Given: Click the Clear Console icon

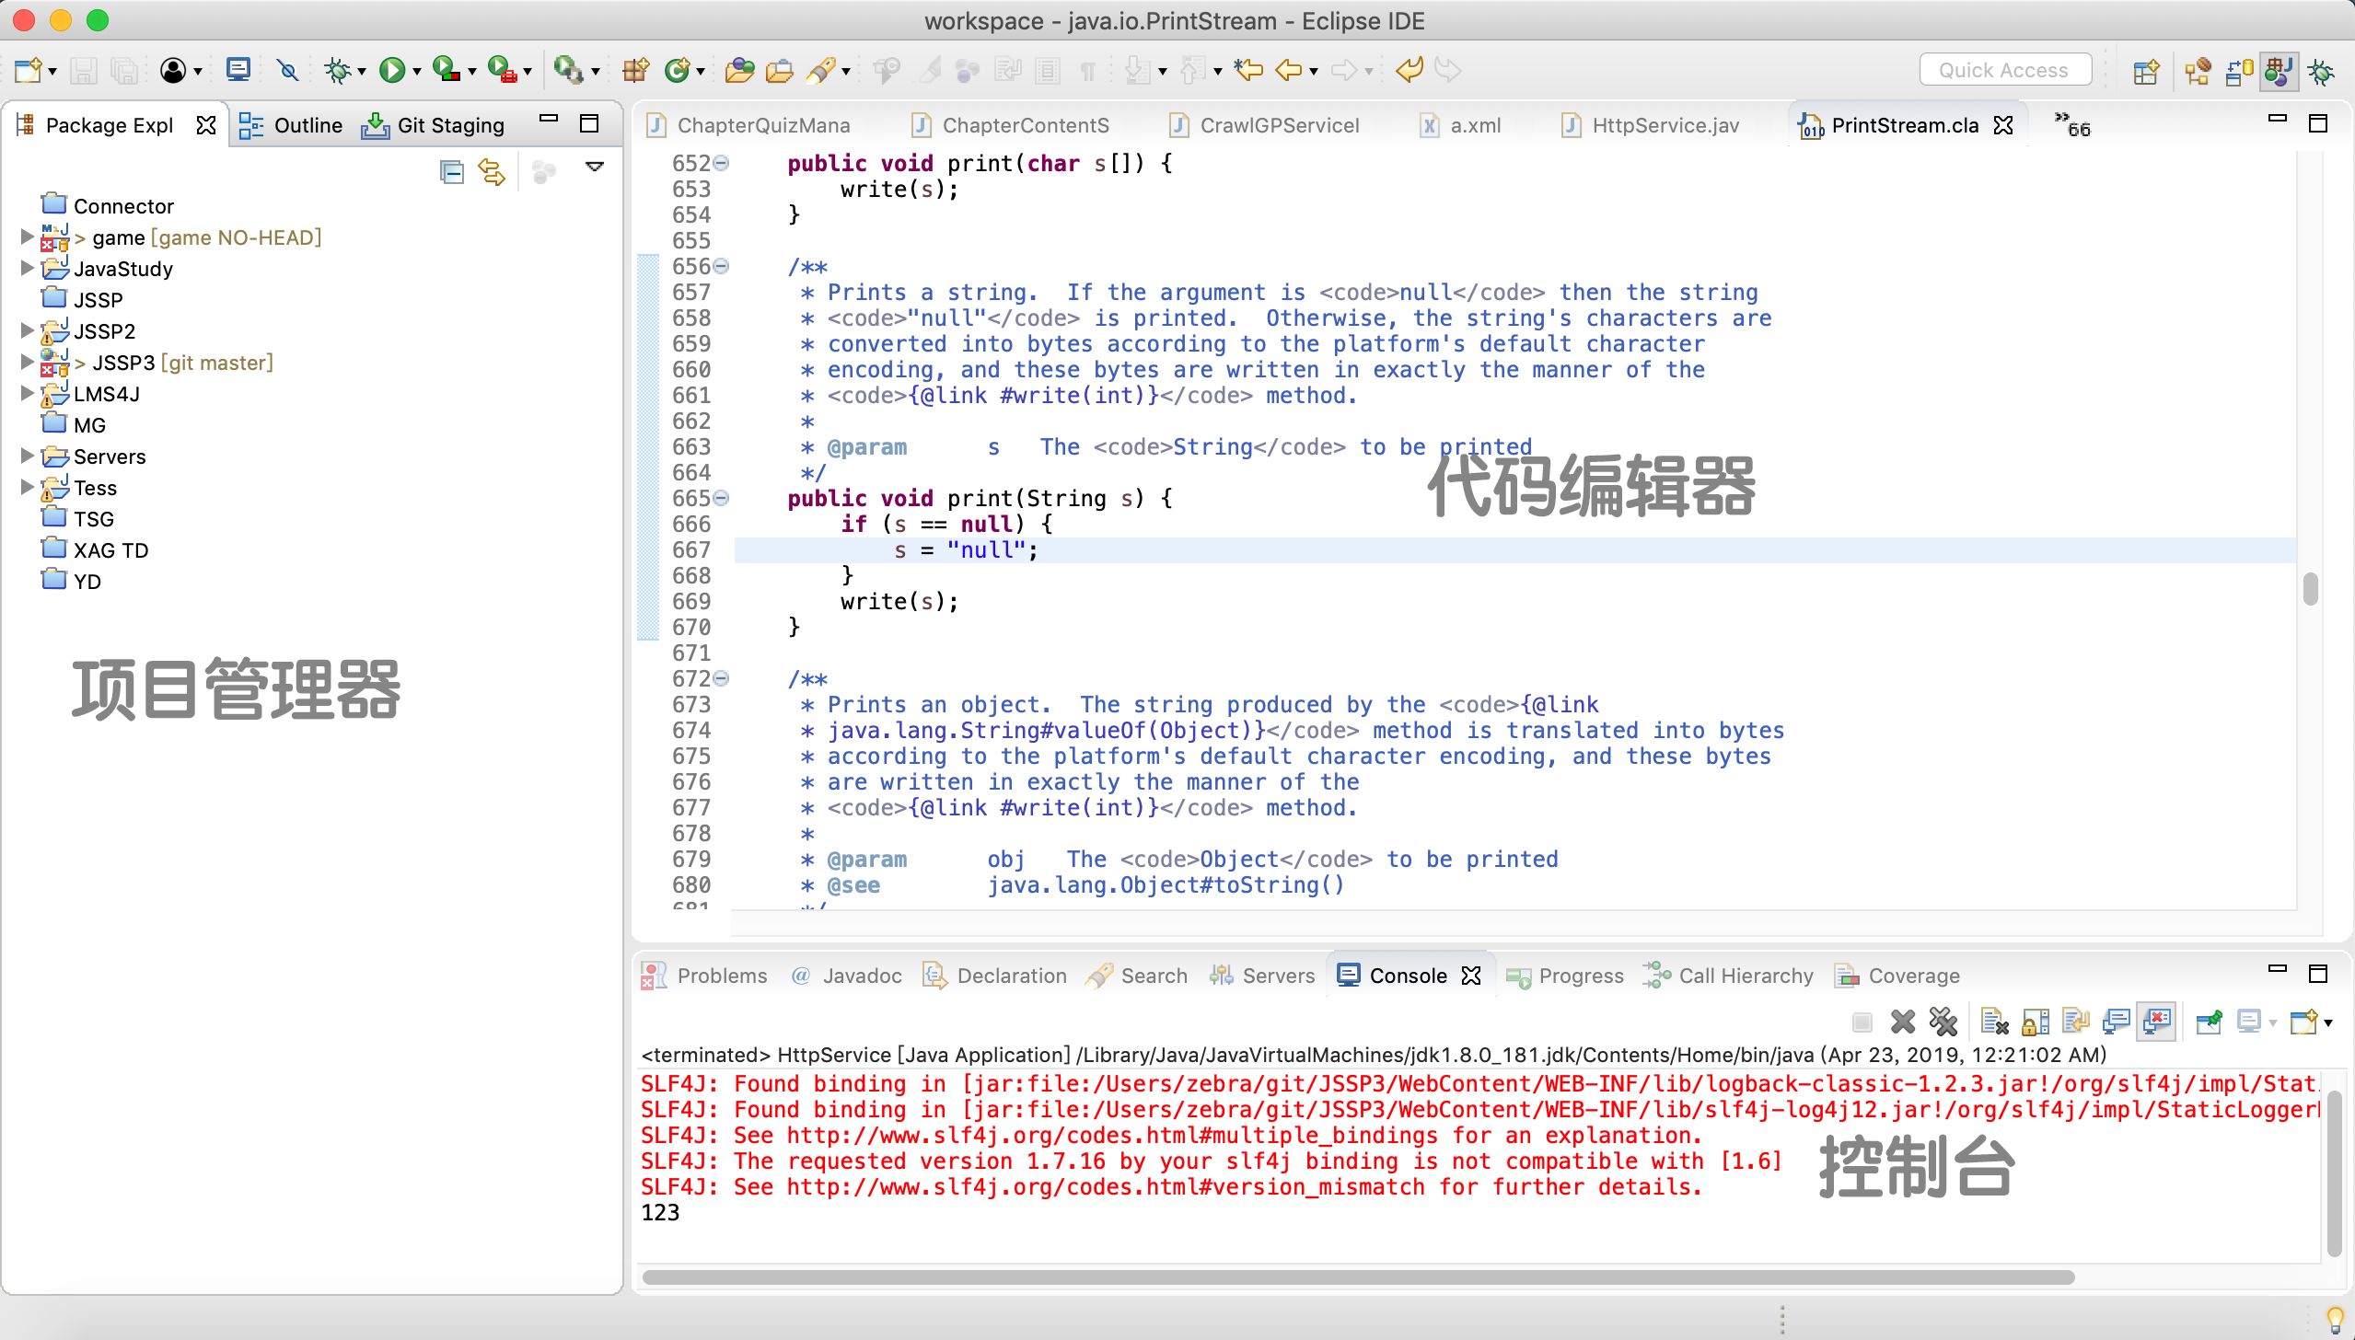Looking at the screenshot, I should tap(1993, 1022).
